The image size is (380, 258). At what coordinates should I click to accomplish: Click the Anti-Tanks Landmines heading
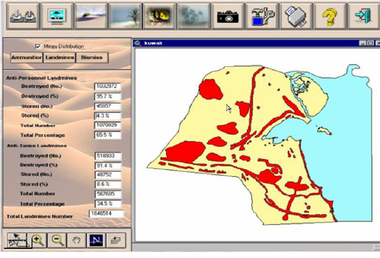[x=37, y=145]
